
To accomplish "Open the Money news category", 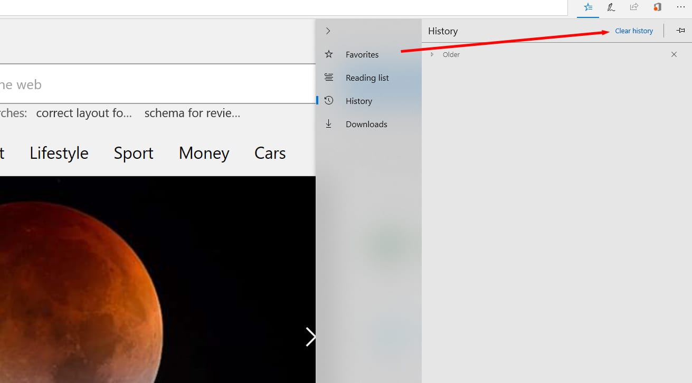I will (x=204, y=153).
